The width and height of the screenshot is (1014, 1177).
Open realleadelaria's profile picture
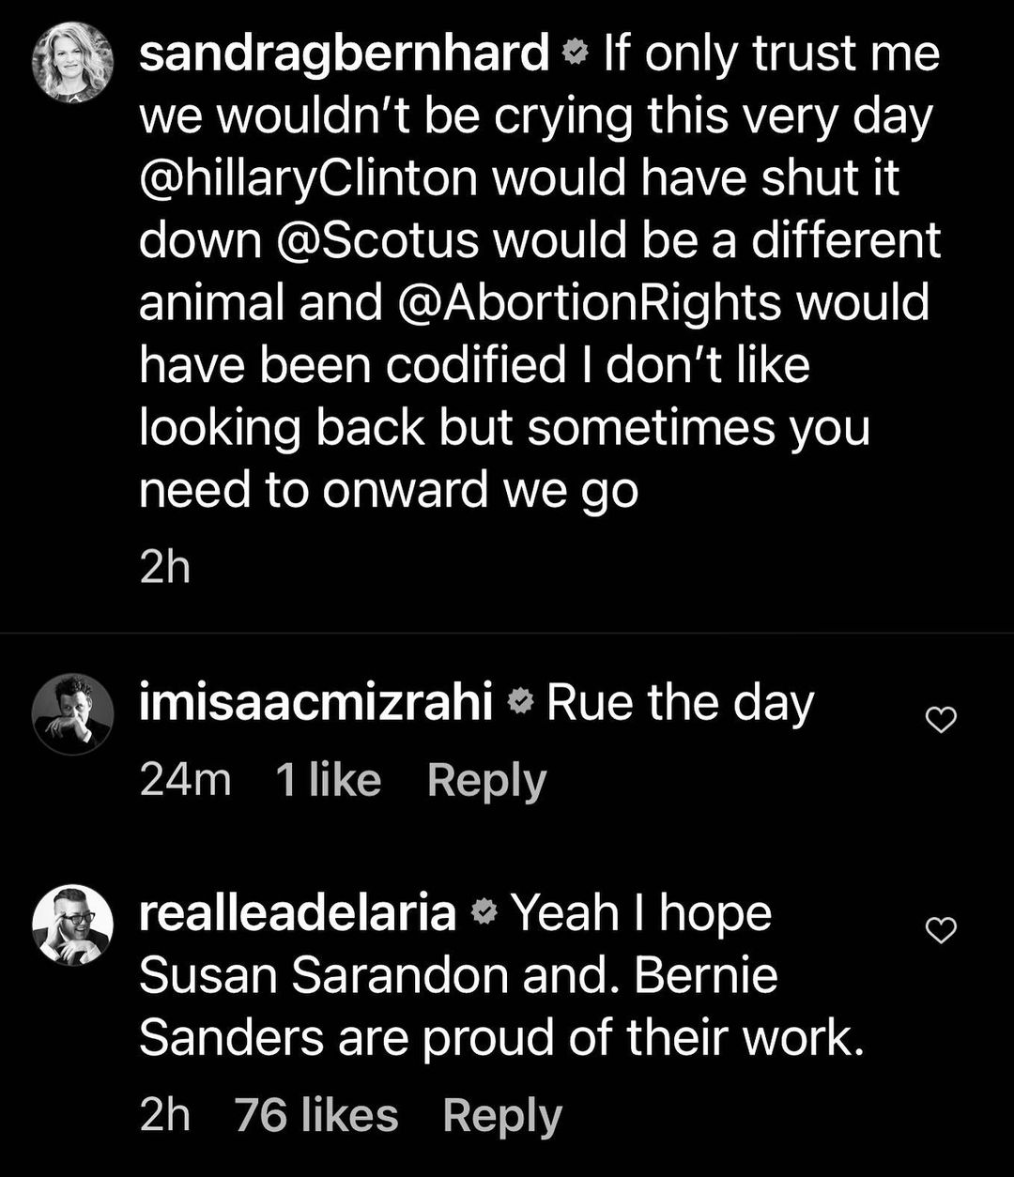coord(72,925)
